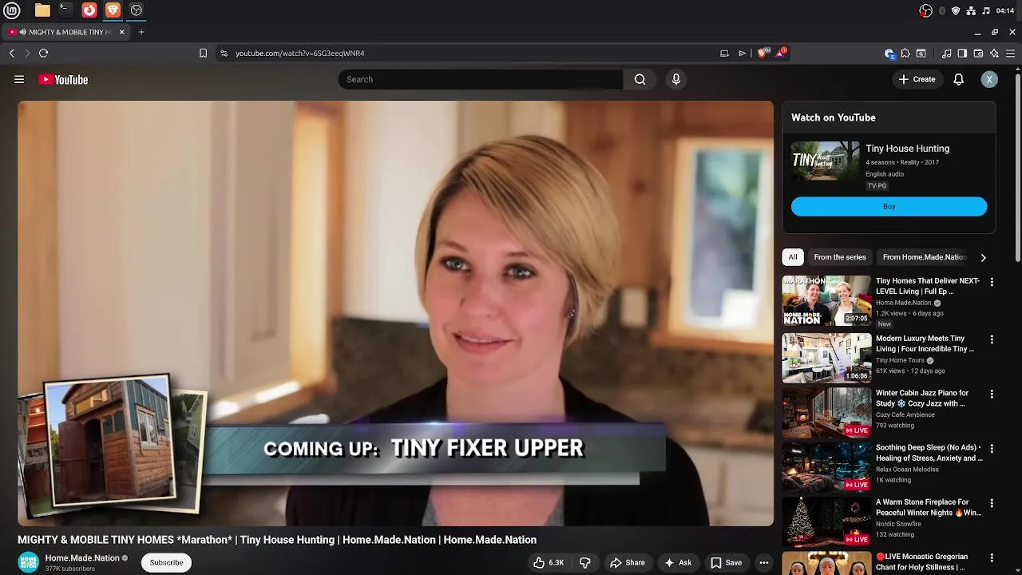Open the Create menu button
Image resolution: width=1022 pixels, height=575 pixels.
point(917,79)
